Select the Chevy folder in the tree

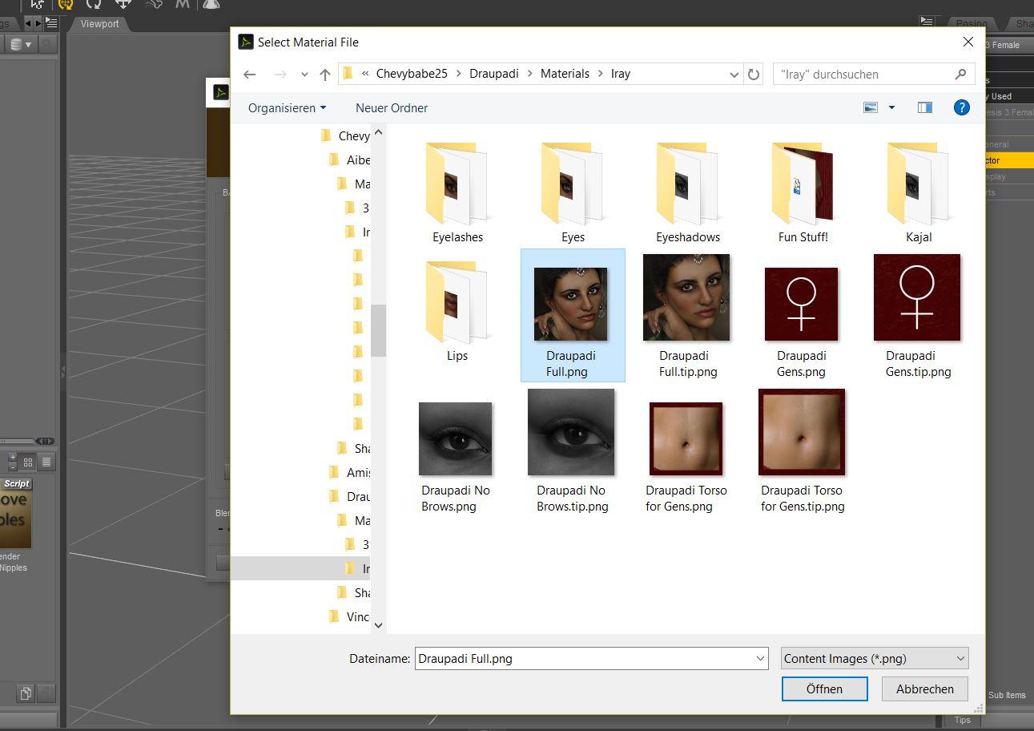(x=345, y=135)
